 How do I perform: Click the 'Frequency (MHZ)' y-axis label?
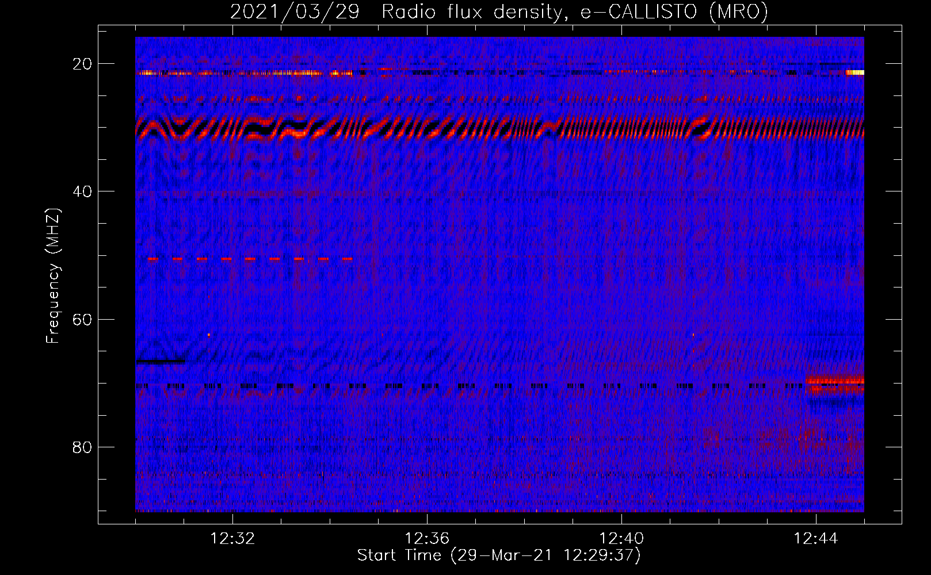click(53, 275)
